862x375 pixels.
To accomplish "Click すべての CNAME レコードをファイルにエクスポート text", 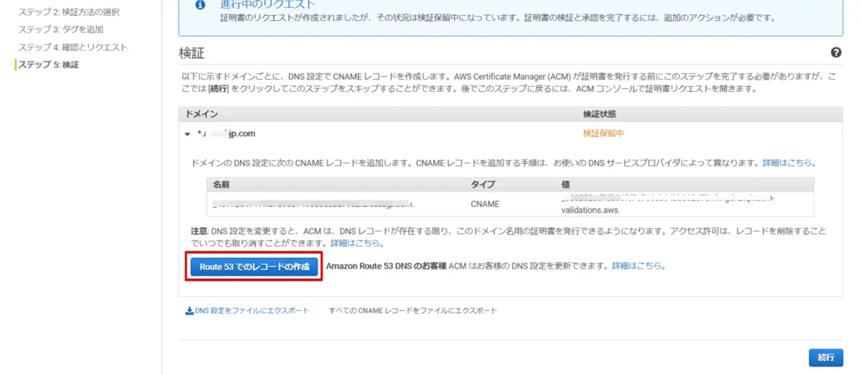I will [413, 311].
